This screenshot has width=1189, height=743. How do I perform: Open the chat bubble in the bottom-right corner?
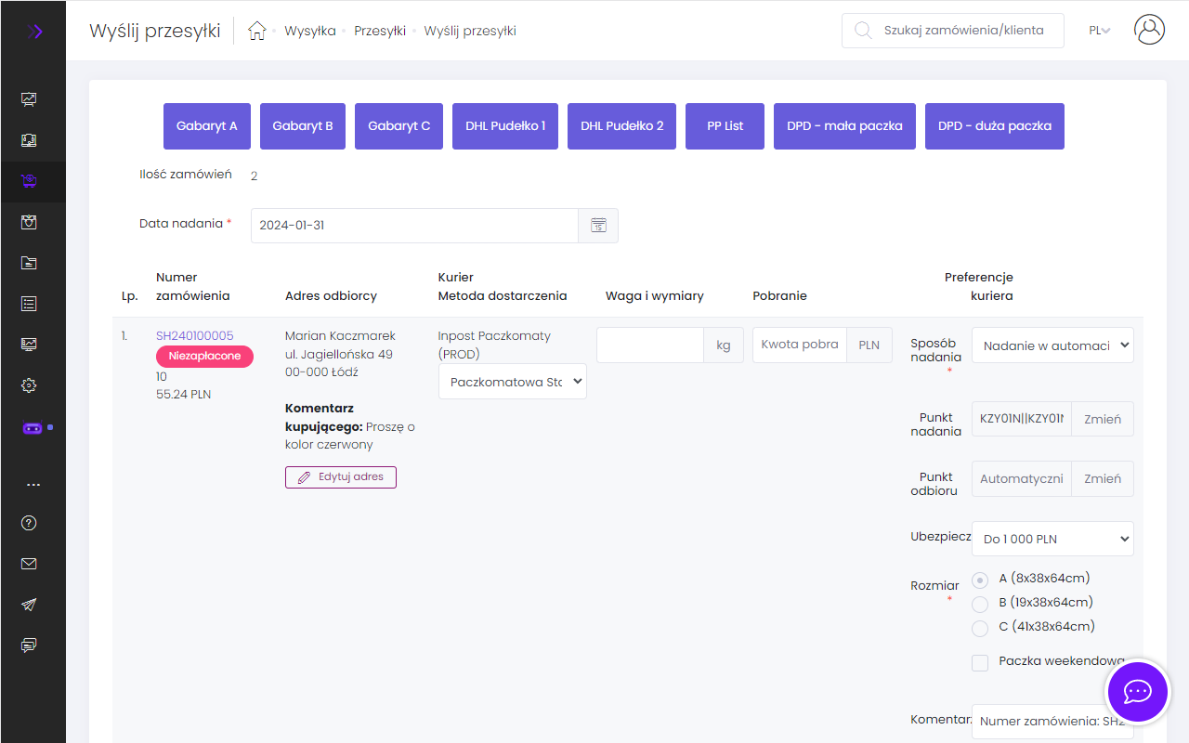[x=1138, y=692]
